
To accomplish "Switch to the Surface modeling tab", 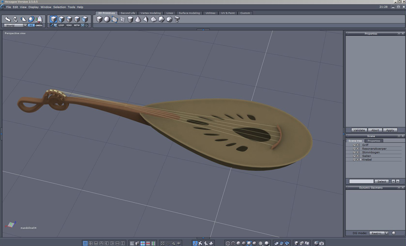I will [189, 13].
